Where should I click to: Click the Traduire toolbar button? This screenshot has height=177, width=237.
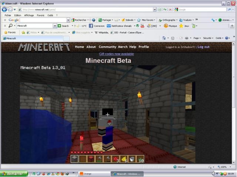[x=186, y=20]
